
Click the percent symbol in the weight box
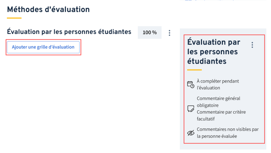tap(155, 33)
